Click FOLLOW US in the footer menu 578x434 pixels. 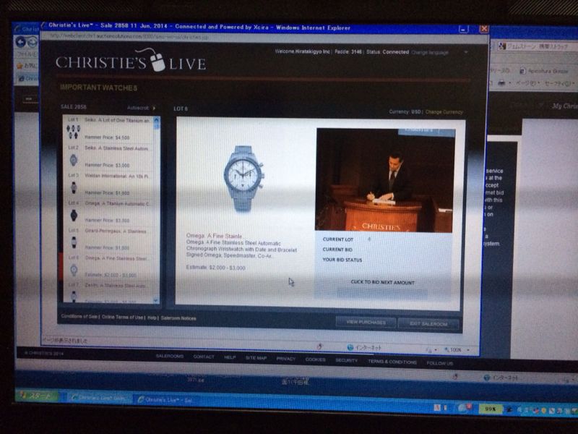point(440,363)
